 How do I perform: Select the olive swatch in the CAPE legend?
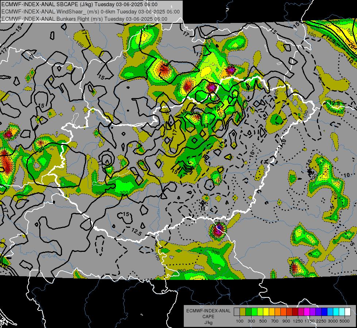coord(243,312)
